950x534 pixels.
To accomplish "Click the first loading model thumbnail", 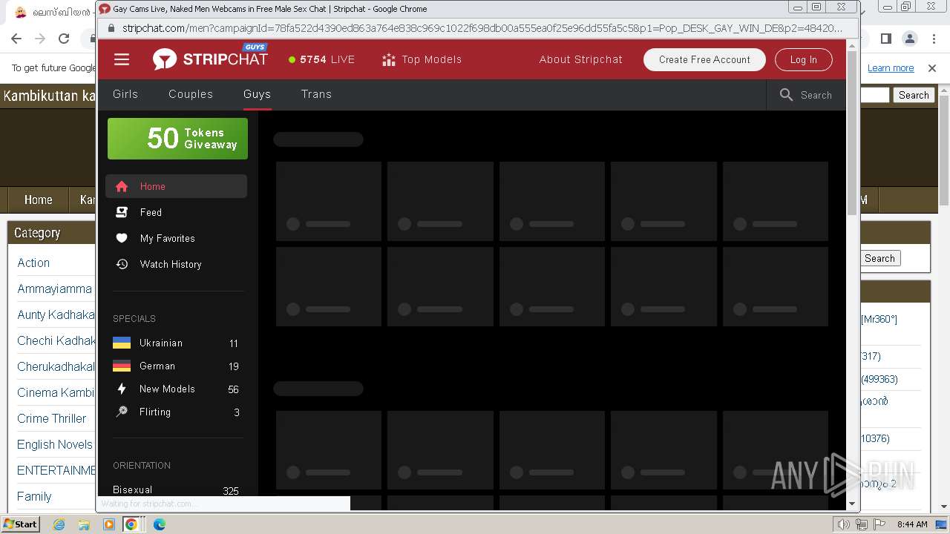I will (x=328, y=201).
